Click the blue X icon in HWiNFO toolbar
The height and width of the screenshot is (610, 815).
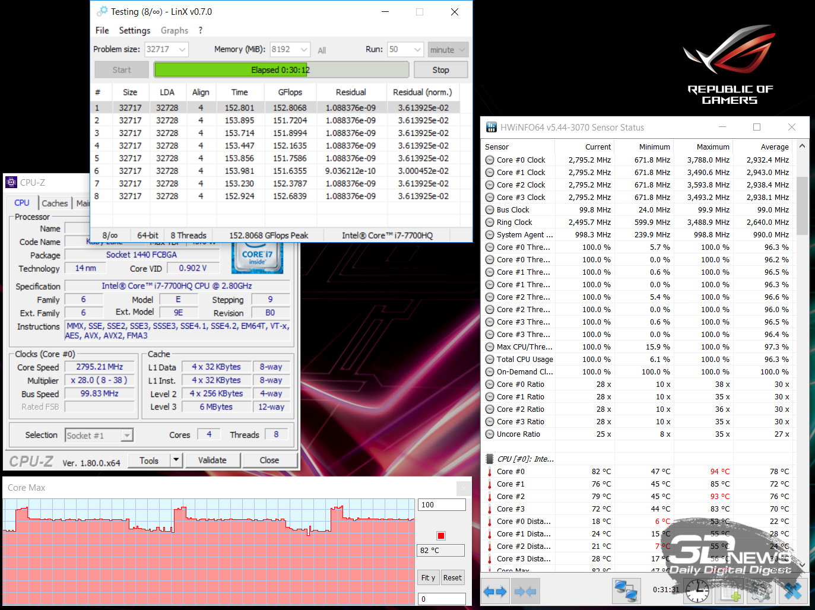point(793,591)
